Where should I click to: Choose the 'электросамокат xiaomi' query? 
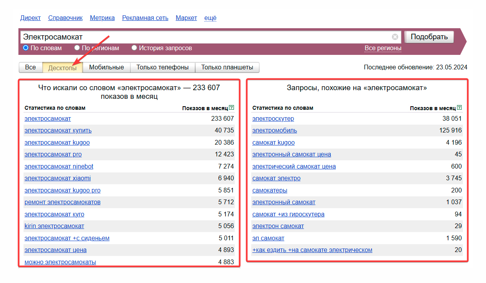[58, 178]
